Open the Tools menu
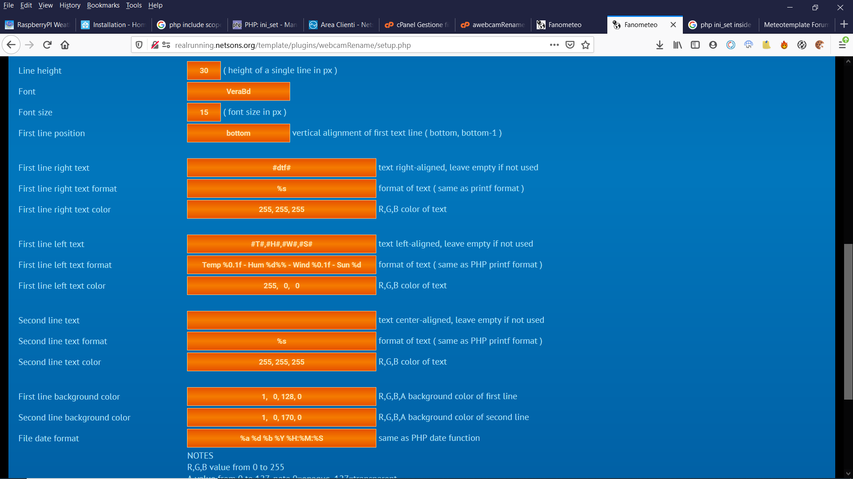Viewport: 853px width, 479px height. click(x=133, y=5)
